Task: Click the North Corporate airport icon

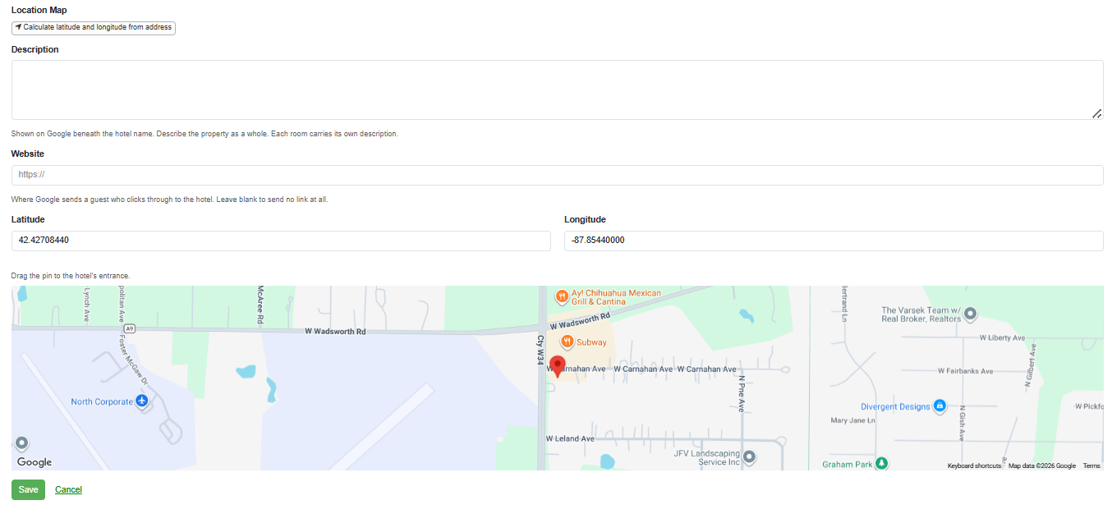Action: (x=142, y=401)
